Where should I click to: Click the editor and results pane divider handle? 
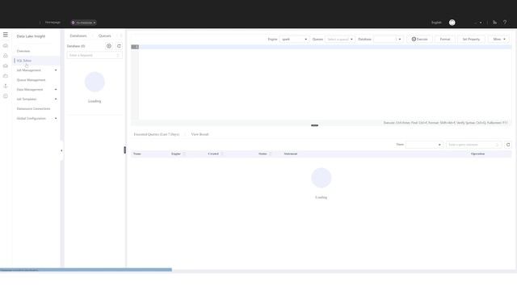coord(314,125)
